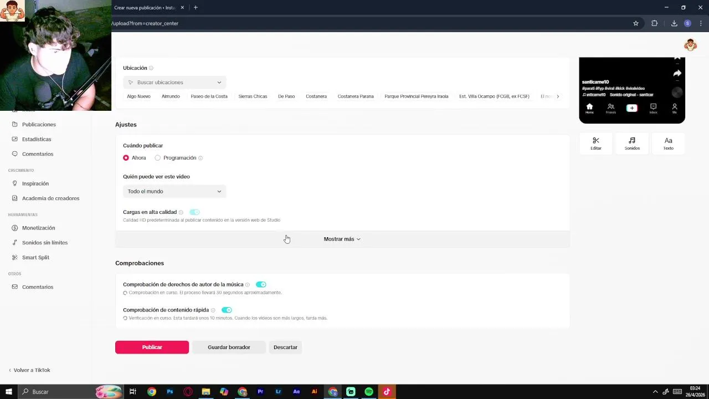Open Estadísticas in the sidebar
The image size is (709, 399).
coord(37,139)
